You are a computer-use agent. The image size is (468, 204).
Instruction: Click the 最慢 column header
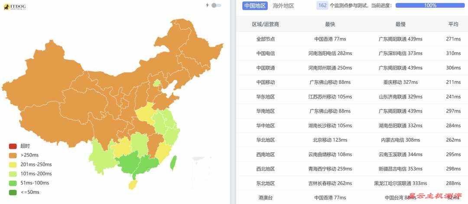click(x=400, y=24)
